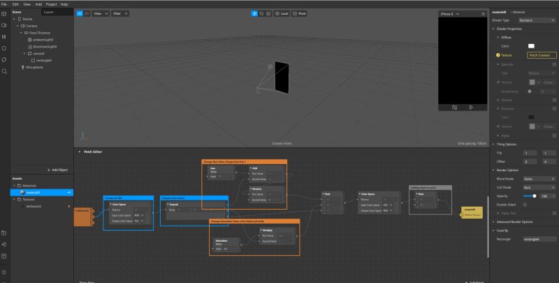Select the 2D viewport mode button
The width and height of the screenshot is (559, 283).
tap(87, 13)
